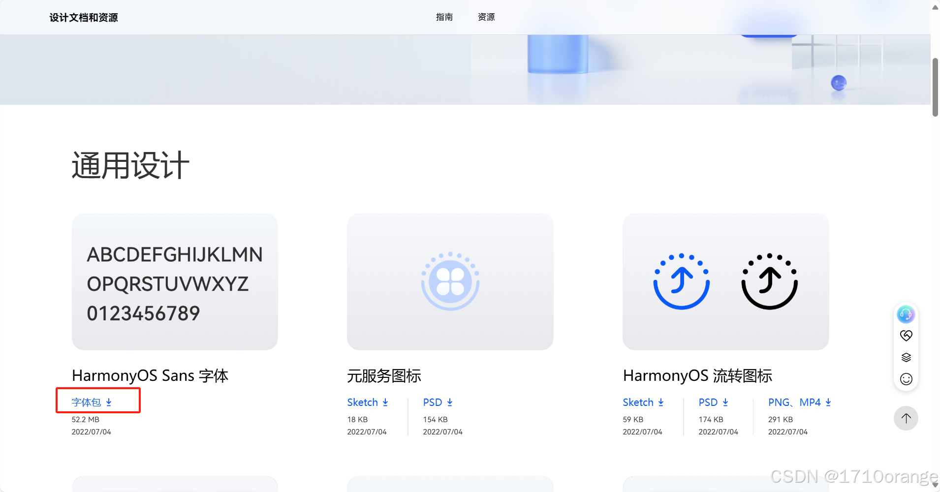This screenshot has height=492, width=940.
Task: Open the layers stack icon in floating sidebar
Action: (906, 357)
